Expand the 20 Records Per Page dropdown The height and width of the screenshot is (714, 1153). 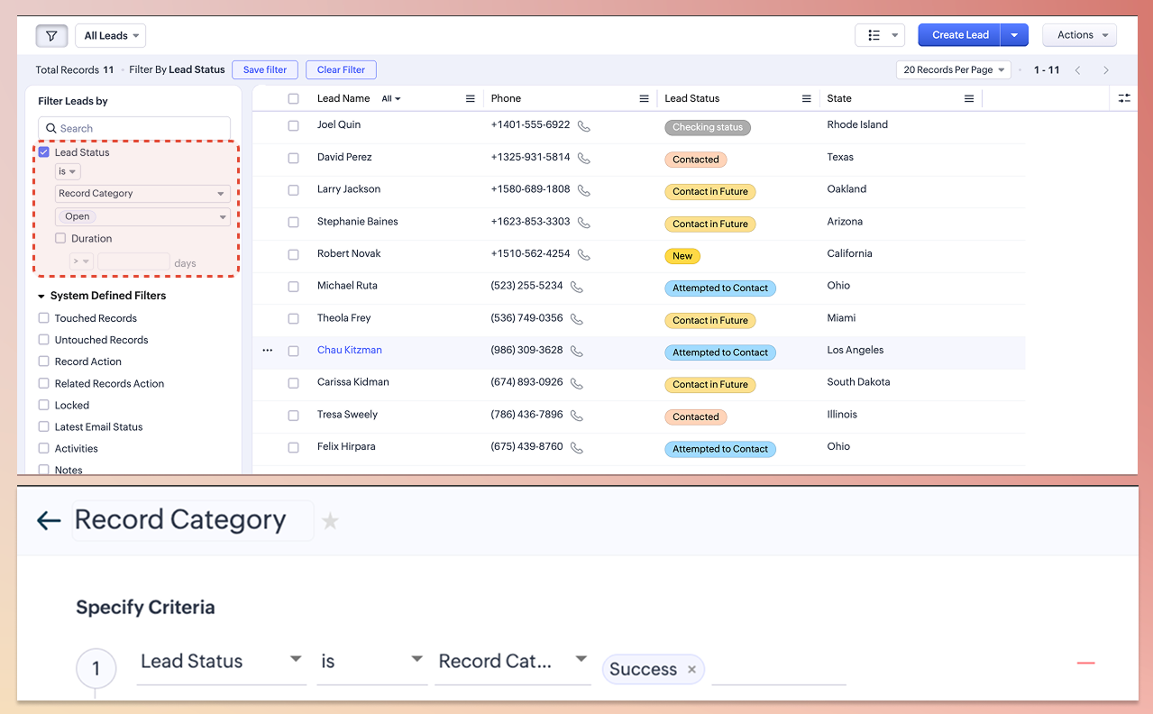click(954, 70)
